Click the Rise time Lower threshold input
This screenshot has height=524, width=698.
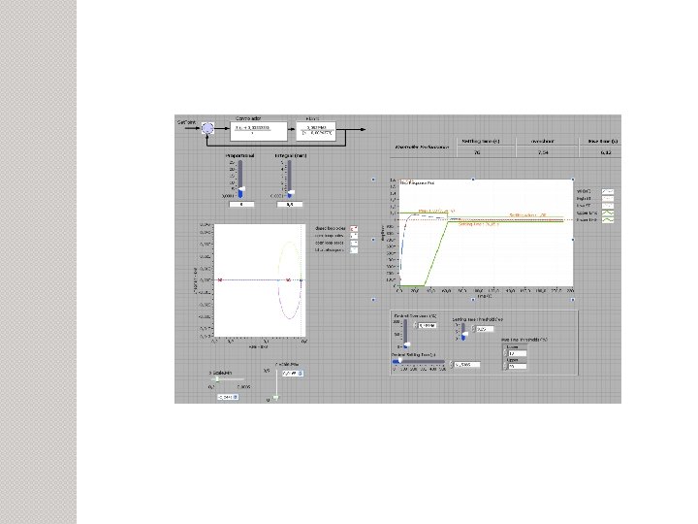518,353
